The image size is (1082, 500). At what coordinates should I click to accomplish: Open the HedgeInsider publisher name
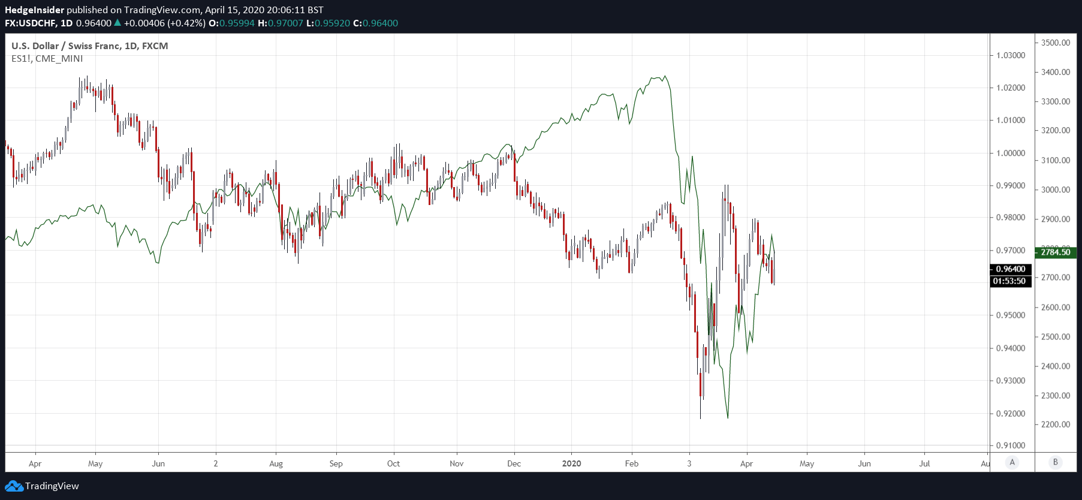point(34,10)
